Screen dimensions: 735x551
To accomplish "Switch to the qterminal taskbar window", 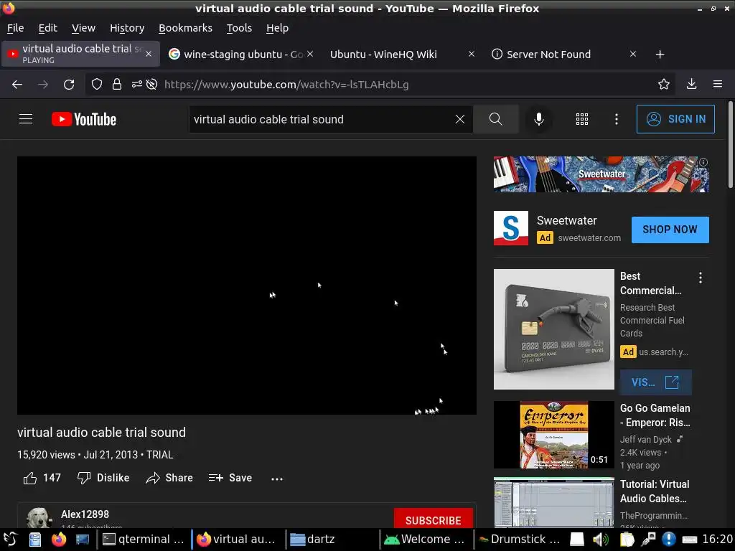I will pos(143,540).
